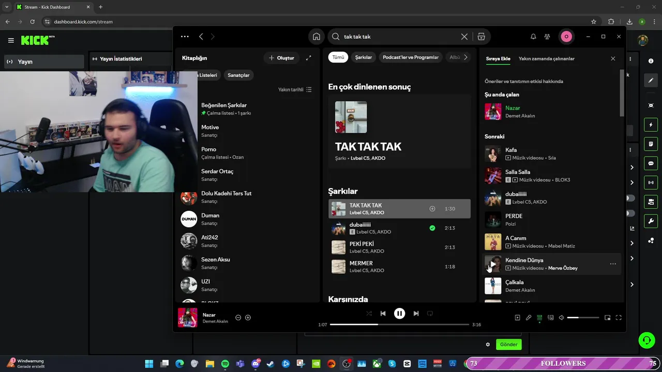
Task: Clear the search text with the X icon
Action: point(464,37)
